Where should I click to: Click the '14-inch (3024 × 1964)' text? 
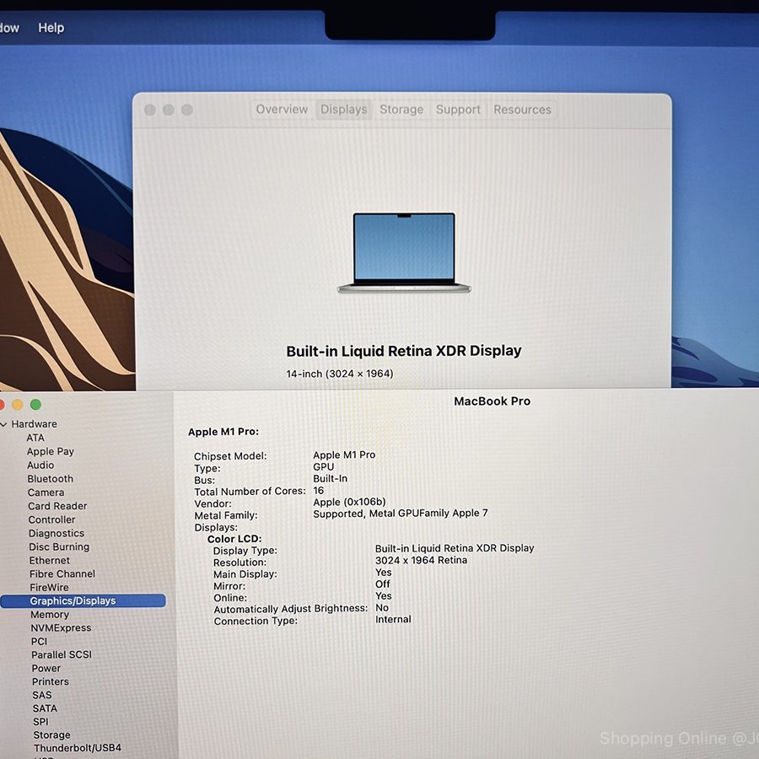point(340,374)
